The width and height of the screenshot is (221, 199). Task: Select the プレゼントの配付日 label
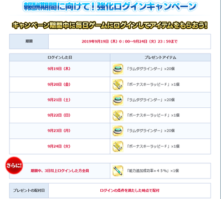coord(29,191)
